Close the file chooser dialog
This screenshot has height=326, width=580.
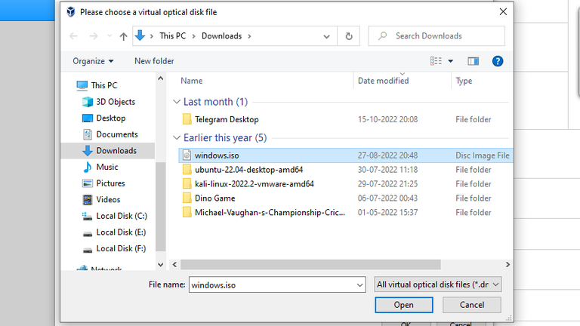pos(503,12)
